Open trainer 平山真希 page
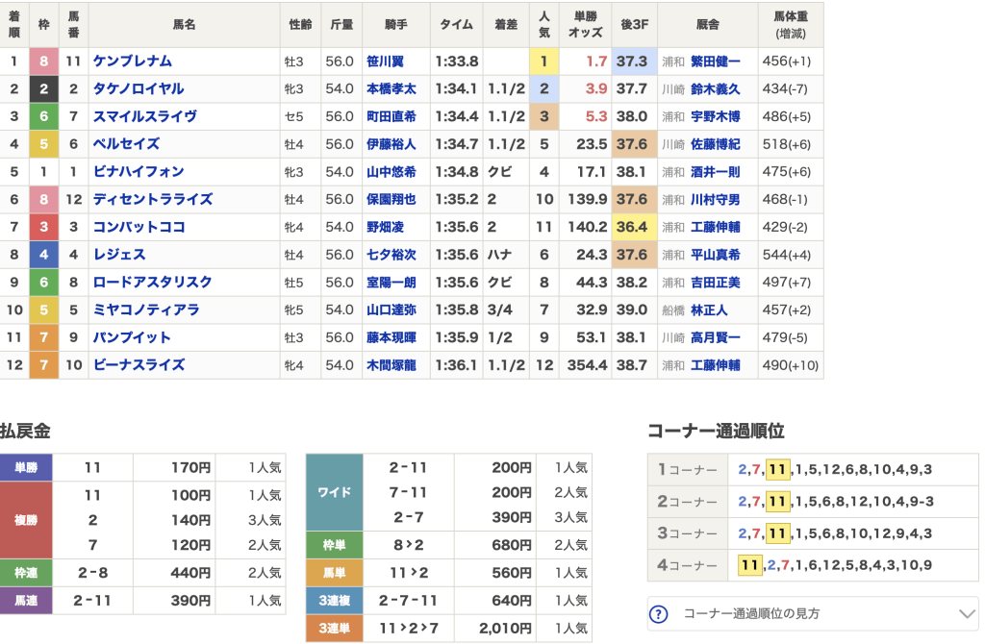Image resolution: width=985 pixels, height=644 pixels. [x=716, y=255]
